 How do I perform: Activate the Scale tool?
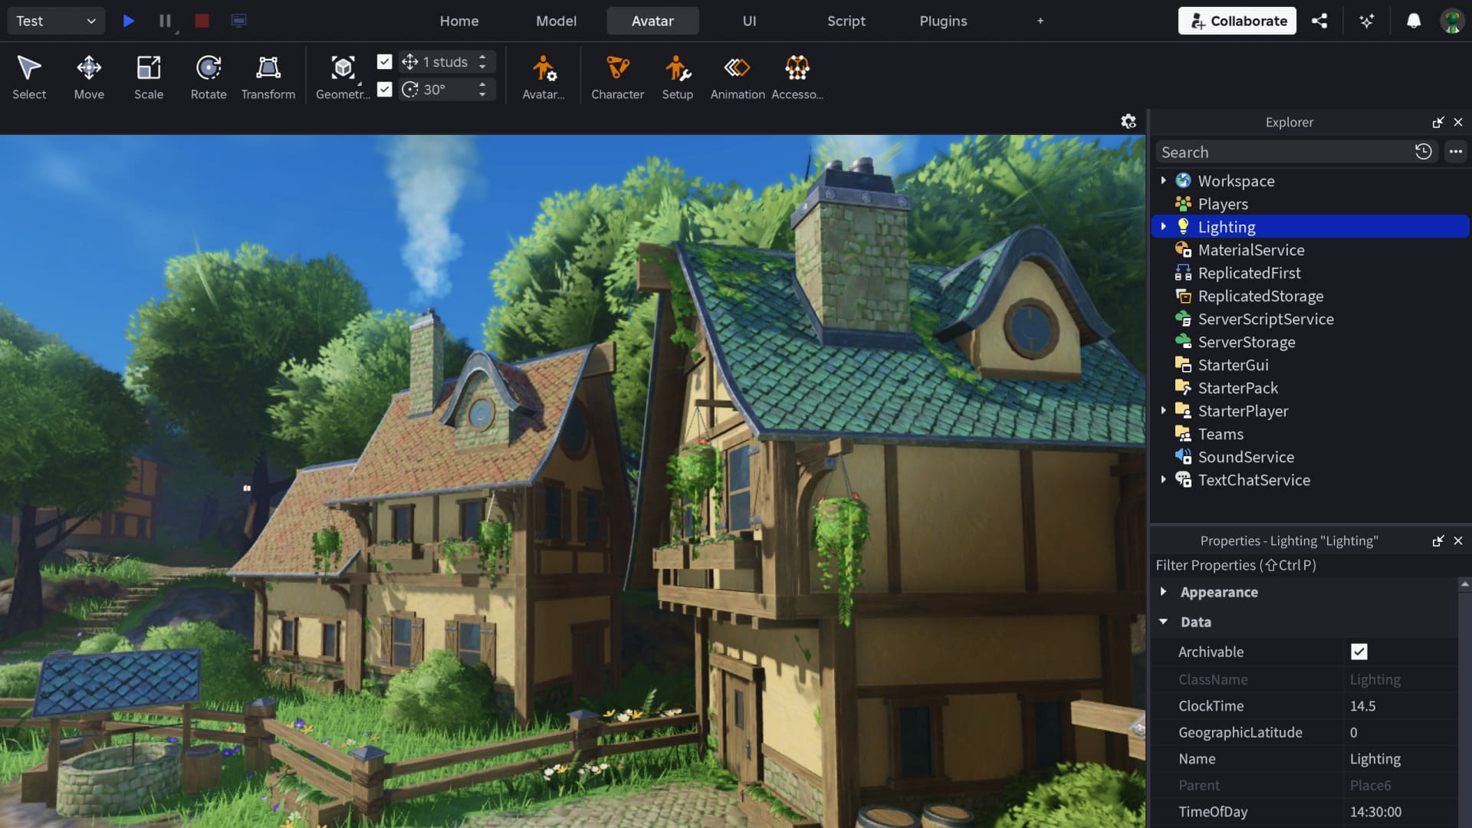click(x=148, y=75)
